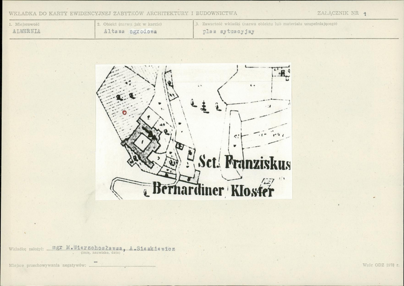This screenshot has width=404, height=286.
Task: Click the 'Wzór ODZ 1978 r.' footer note
Action: 381,265
